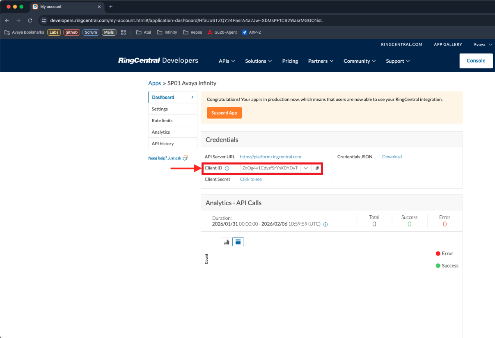Click chat icon next to Need help
The height and width of the screenshot is (338, 495).
[185, 158]
